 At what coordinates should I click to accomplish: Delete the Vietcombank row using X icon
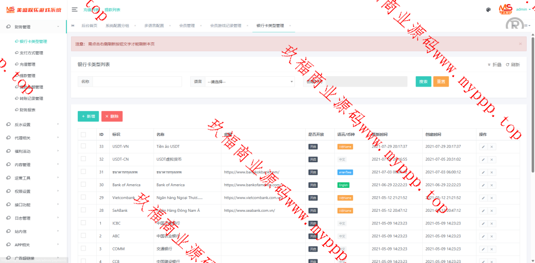pos(492,198)
